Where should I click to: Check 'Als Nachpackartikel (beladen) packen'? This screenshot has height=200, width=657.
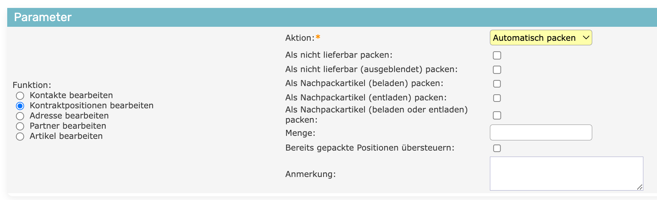tap(497, 84)
